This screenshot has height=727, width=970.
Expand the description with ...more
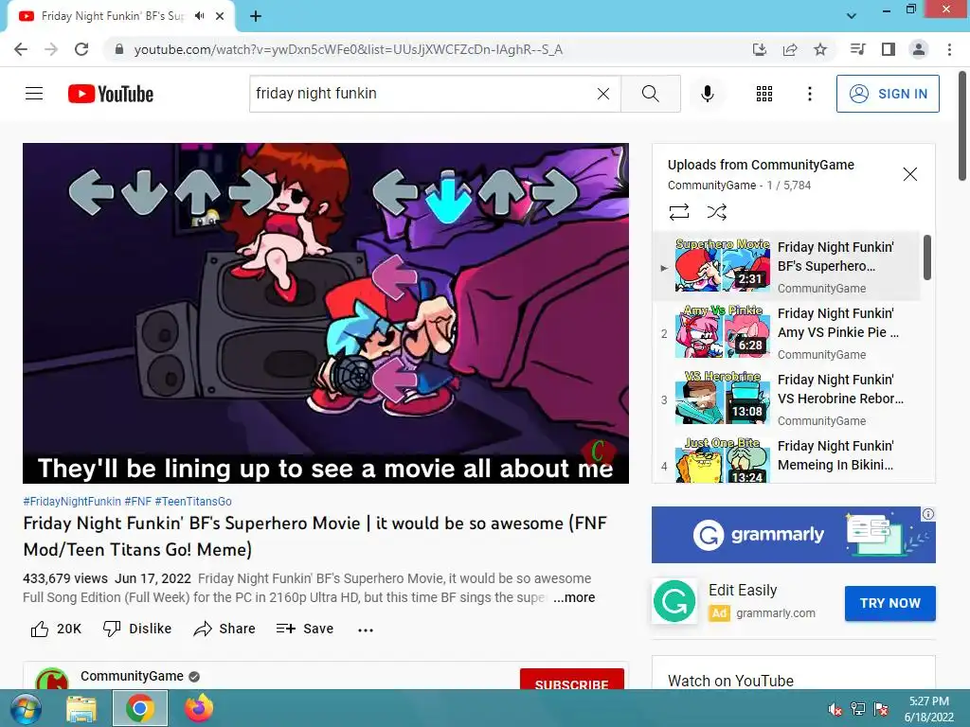click(574, 597)
